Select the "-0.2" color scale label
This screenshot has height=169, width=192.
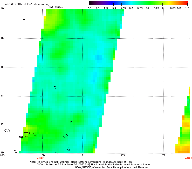tap(146, 8)
